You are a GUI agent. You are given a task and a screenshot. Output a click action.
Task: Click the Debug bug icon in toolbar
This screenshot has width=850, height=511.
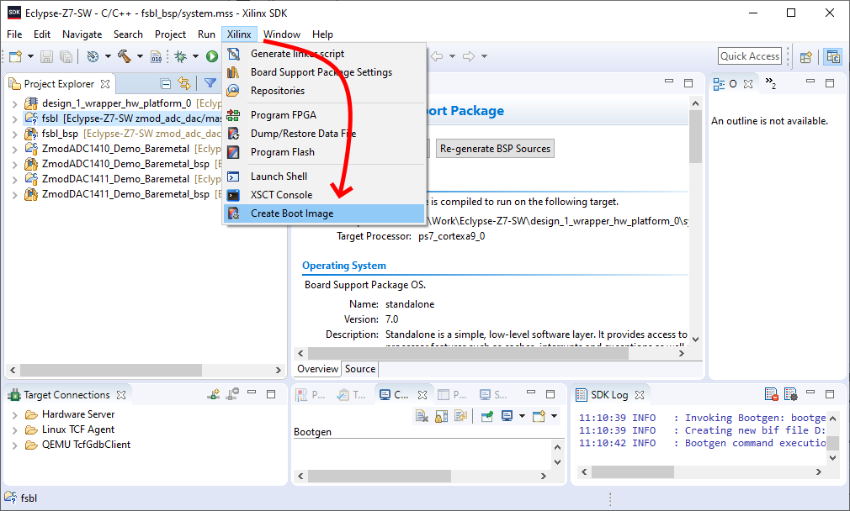181,56
